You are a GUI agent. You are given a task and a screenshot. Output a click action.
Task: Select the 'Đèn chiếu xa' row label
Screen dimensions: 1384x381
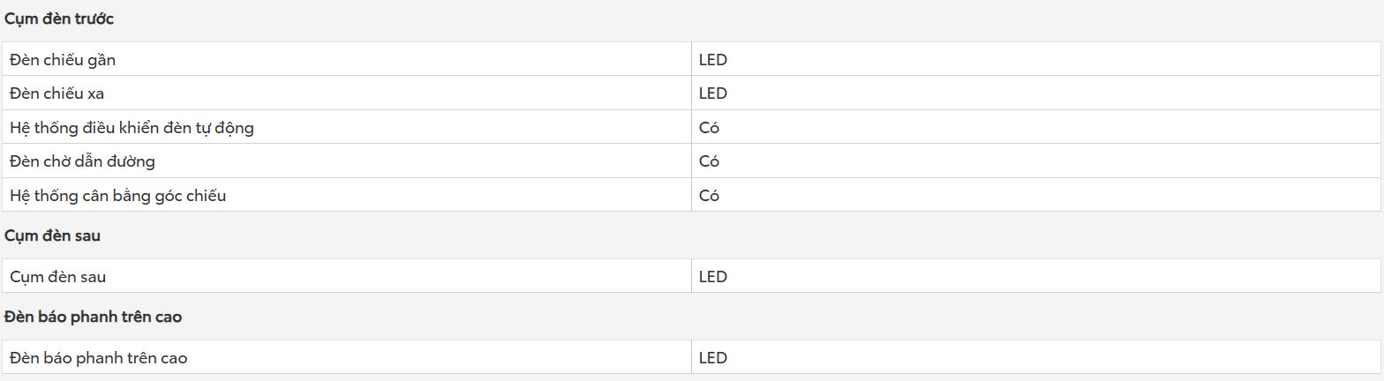(57, 93)
